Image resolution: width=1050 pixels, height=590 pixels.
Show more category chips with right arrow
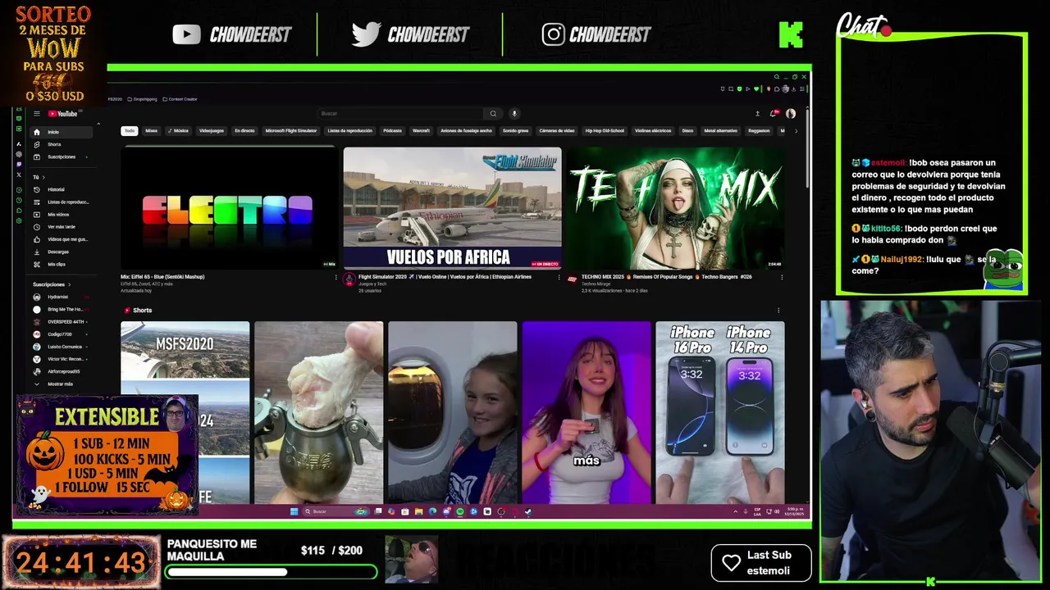pyautogui.click(x=796, y=131)
